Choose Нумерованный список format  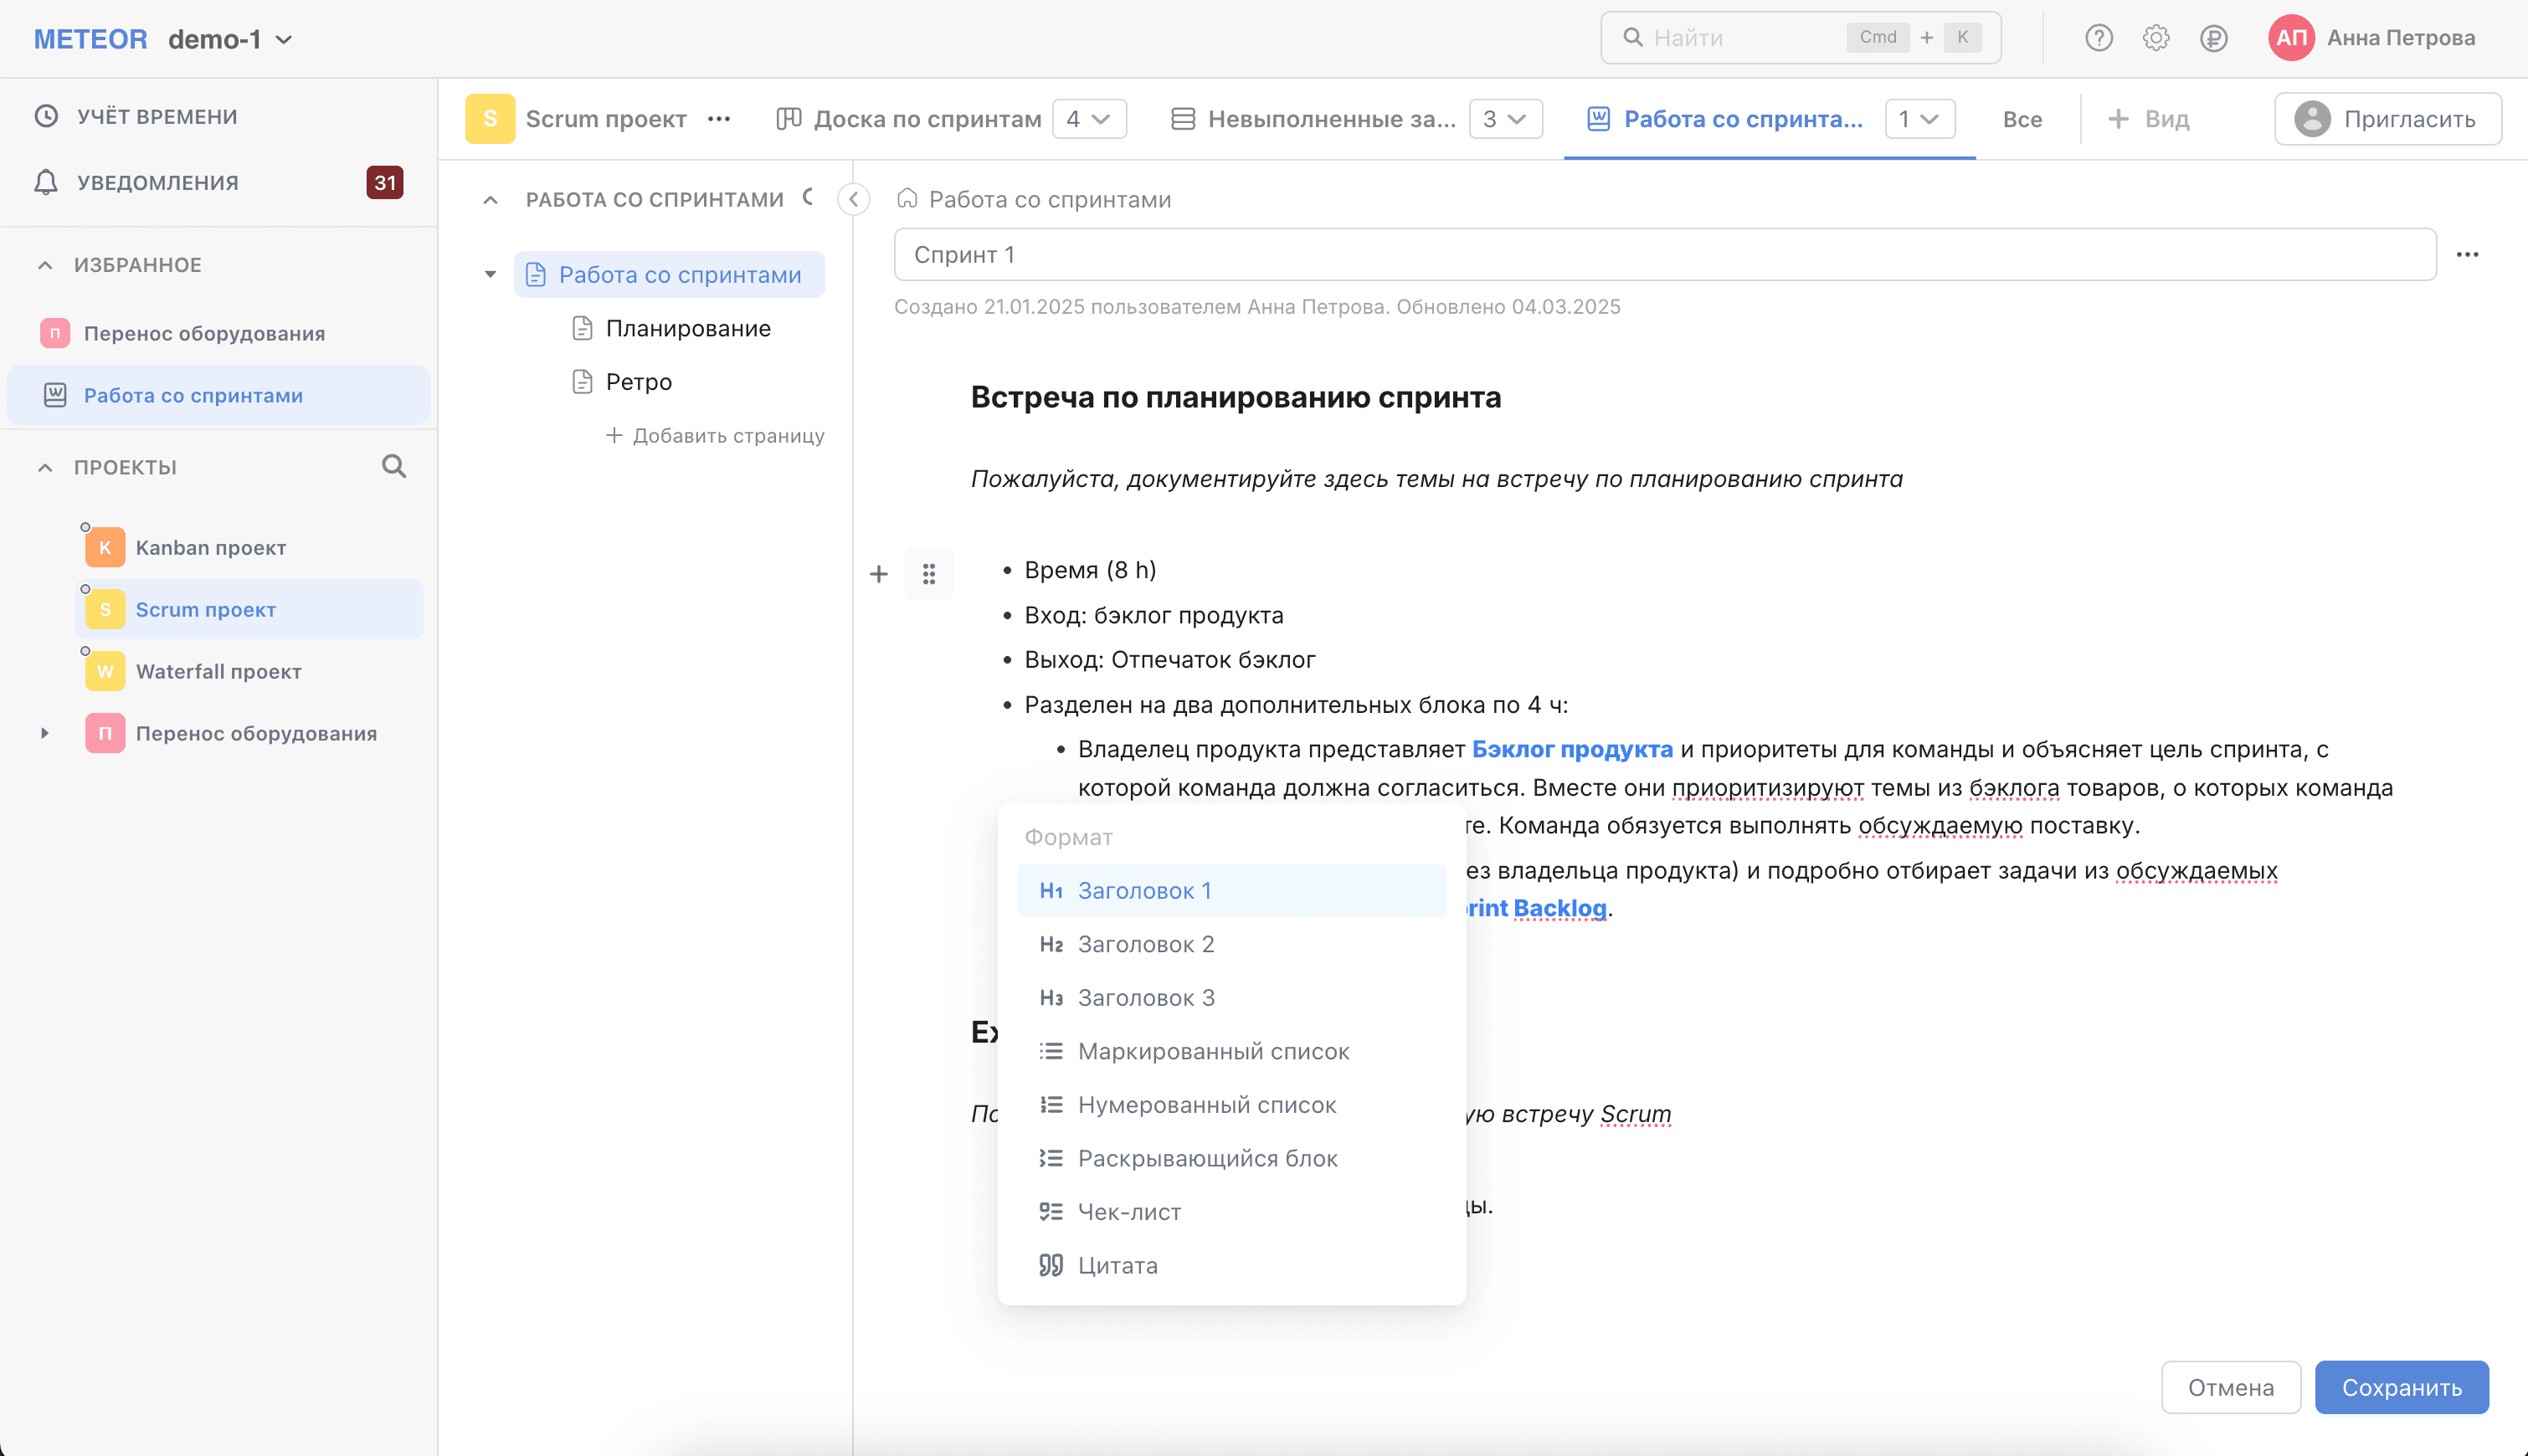(1231, 1104)
